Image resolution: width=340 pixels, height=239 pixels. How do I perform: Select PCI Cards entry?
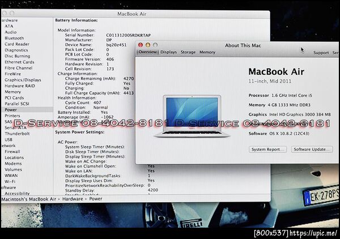click(14, 98)
